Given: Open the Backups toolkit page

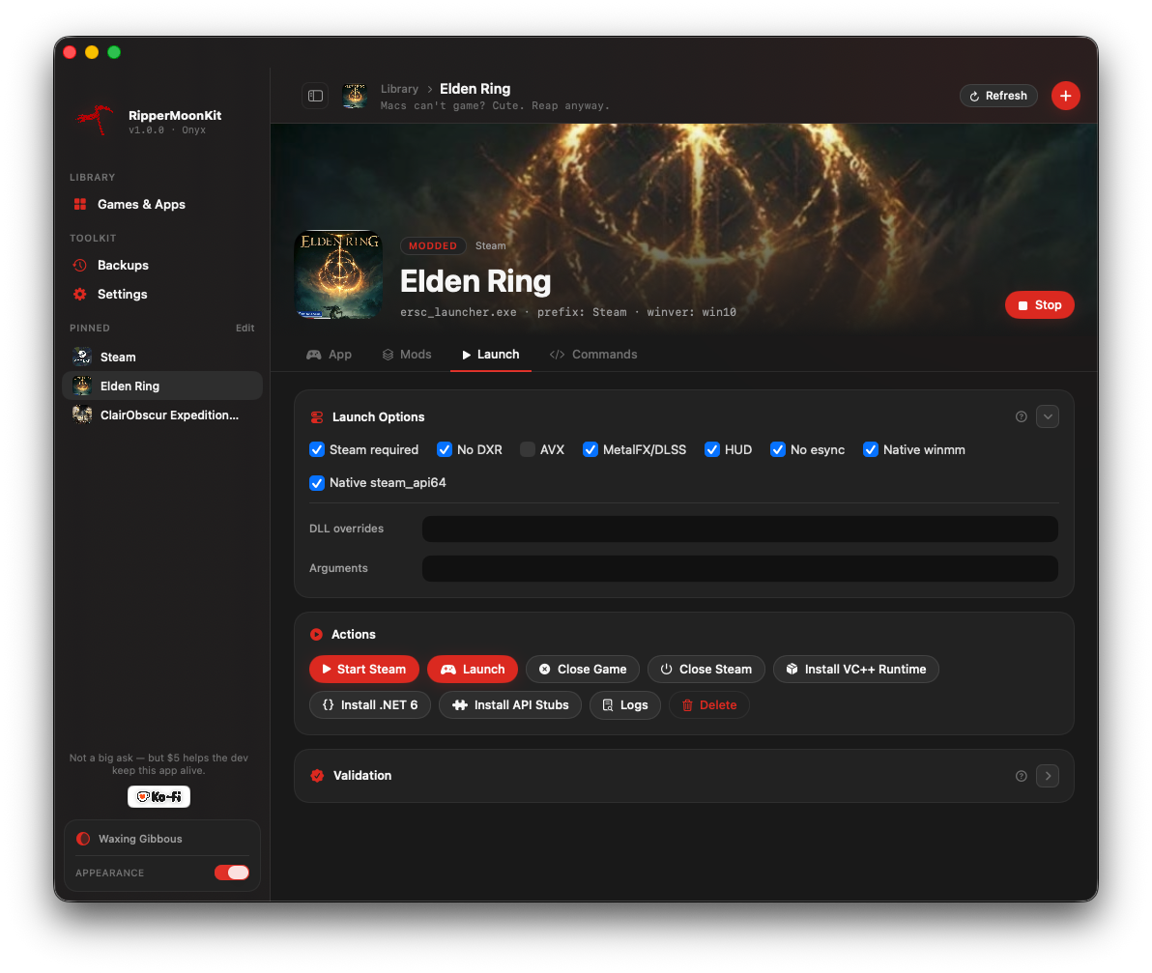Looking at the screenshot, I should click(x=162, y=265).
